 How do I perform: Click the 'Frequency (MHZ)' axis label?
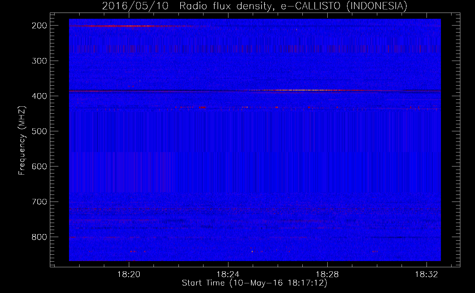22,140
